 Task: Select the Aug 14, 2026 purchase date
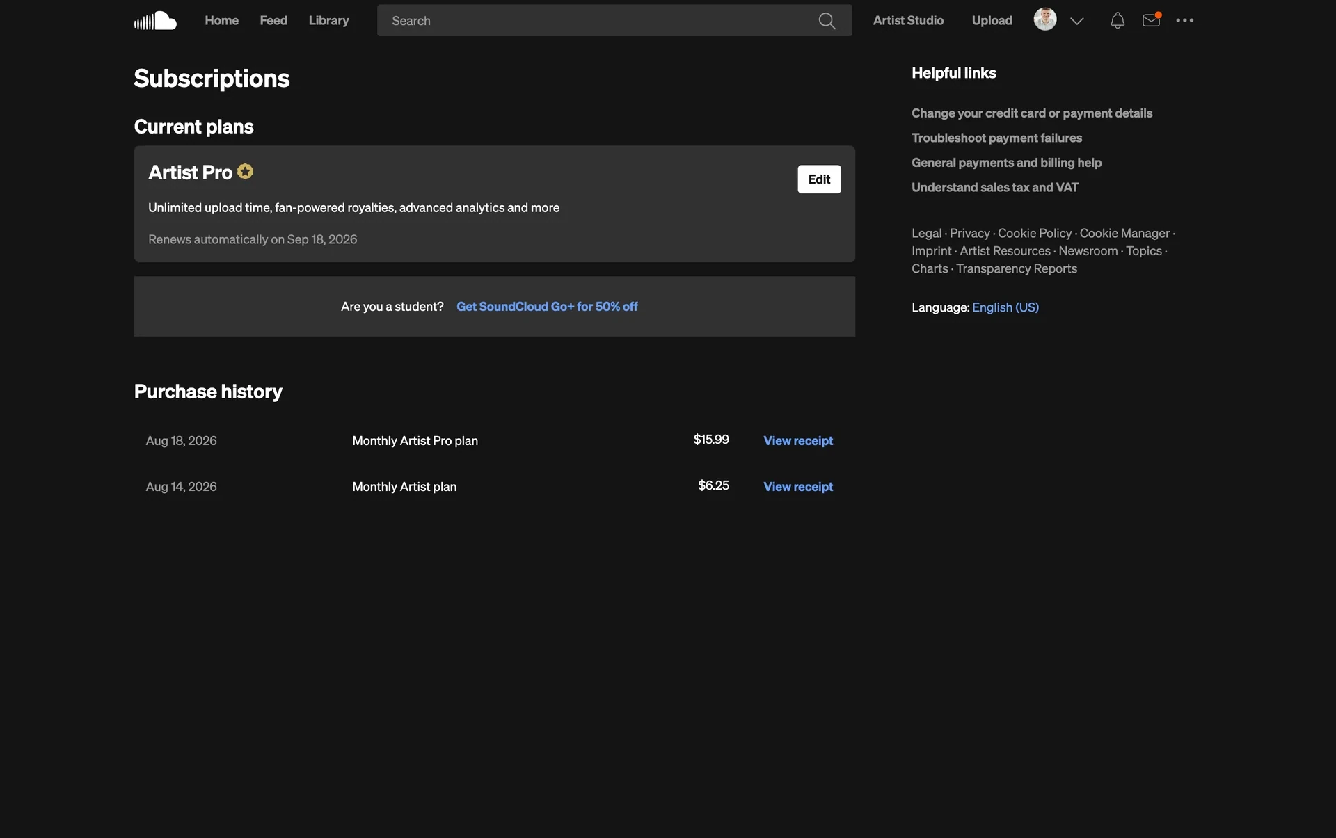click(x=181, y=487)
